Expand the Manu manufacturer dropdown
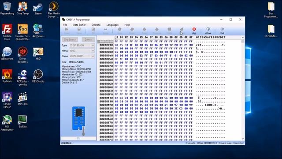The image size is (282, 159). [93, 51]
